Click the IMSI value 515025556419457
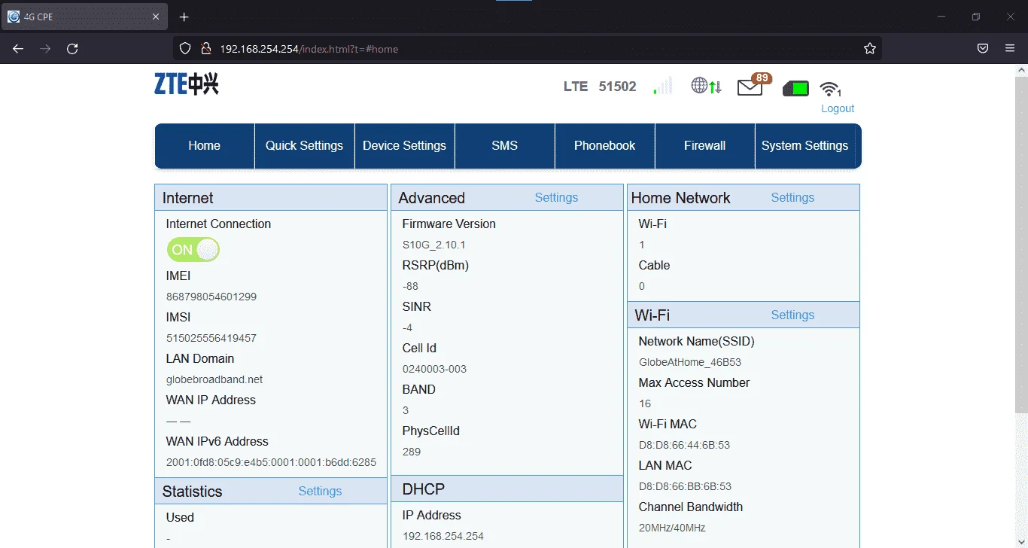1028x548 pixels. pos(211,338)
